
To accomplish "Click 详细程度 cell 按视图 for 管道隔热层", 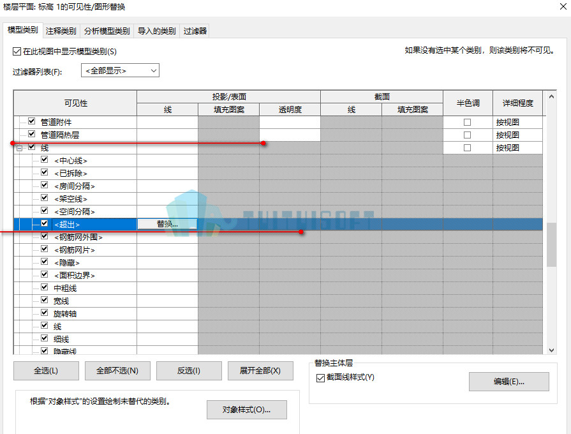I will pos(517,135).
